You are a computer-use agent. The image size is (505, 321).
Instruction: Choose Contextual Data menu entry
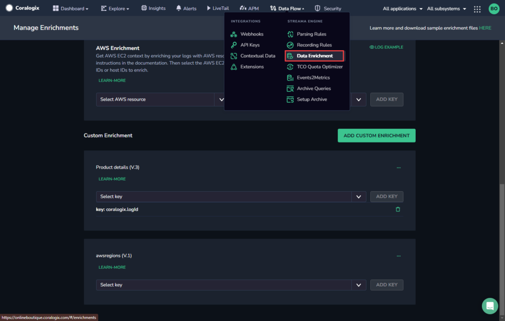(x=257, y=56)
